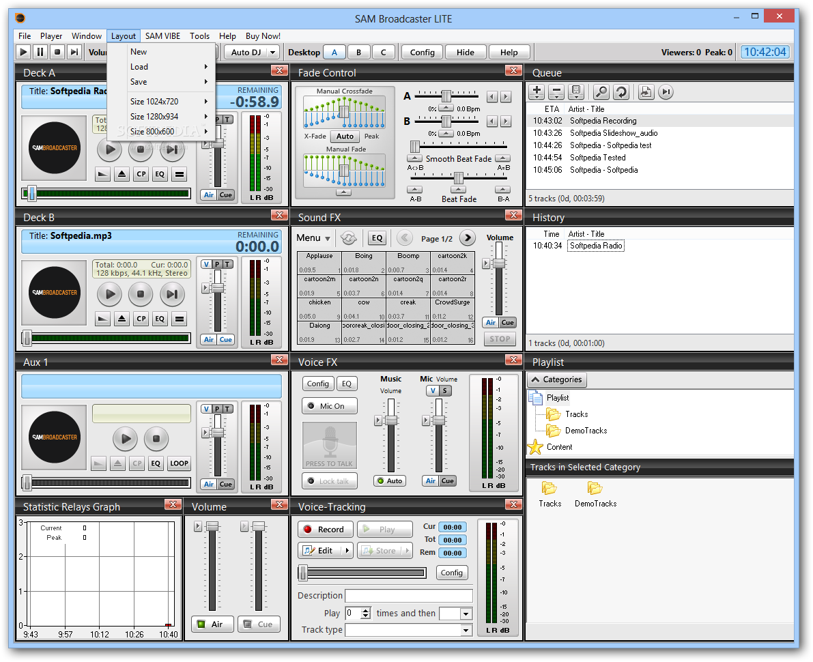Skip to next track on Deck B
This screenshot has height=662, width=813.
(172, 294)
